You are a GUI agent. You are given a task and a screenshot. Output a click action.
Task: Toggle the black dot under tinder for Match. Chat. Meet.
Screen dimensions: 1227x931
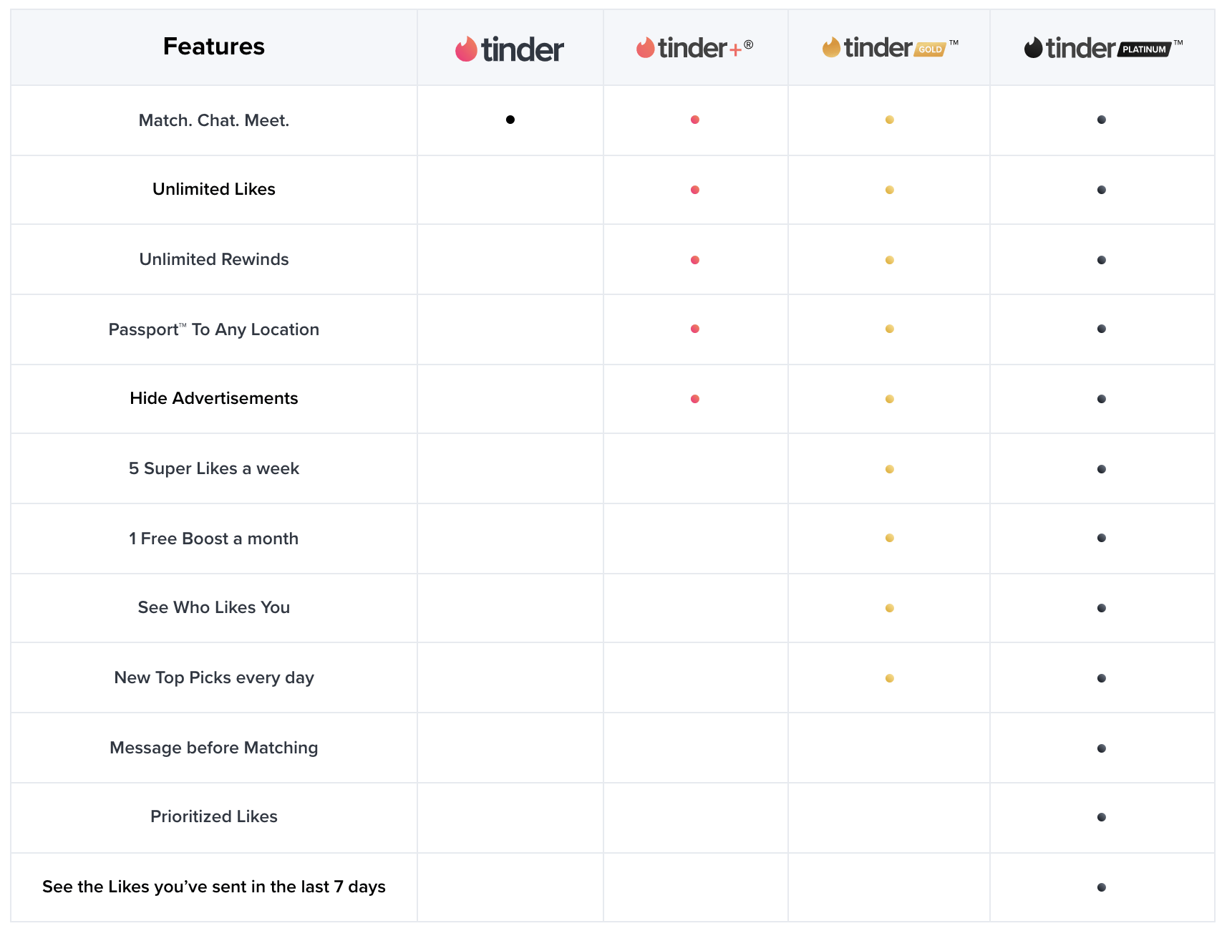[x=509, y=120]
